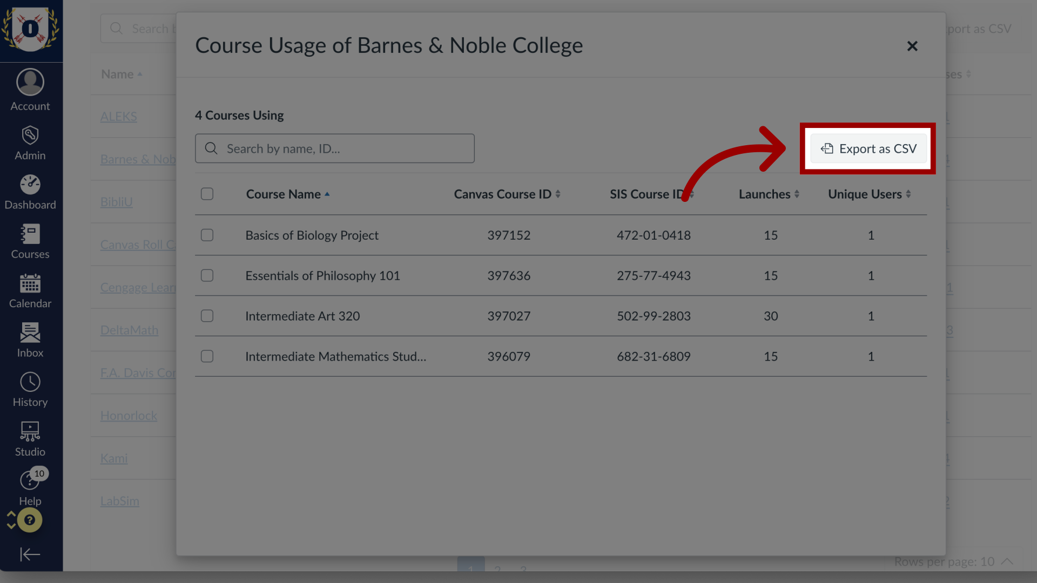This screenshot has width=1037, height=583.
Task: Open Calendar from the sidebar
Action: (30, 291)
